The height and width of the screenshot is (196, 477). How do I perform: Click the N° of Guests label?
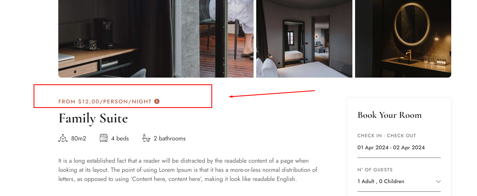(x=375, y=170)
